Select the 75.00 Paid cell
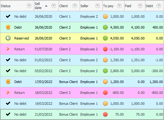The image size is (164, 120). (135, 114)
